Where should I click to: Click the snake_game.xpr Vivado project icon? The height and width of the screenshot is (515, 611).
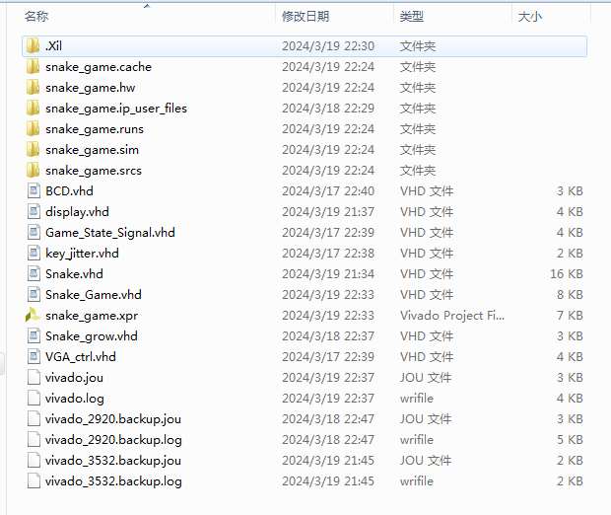coord(34,316)
